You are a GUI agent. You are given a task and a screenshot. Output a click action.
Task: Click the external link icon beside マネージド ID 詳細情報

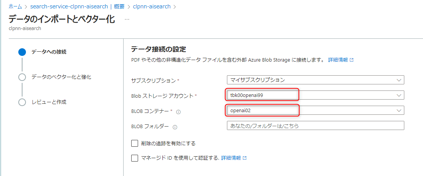coord(244,158)
